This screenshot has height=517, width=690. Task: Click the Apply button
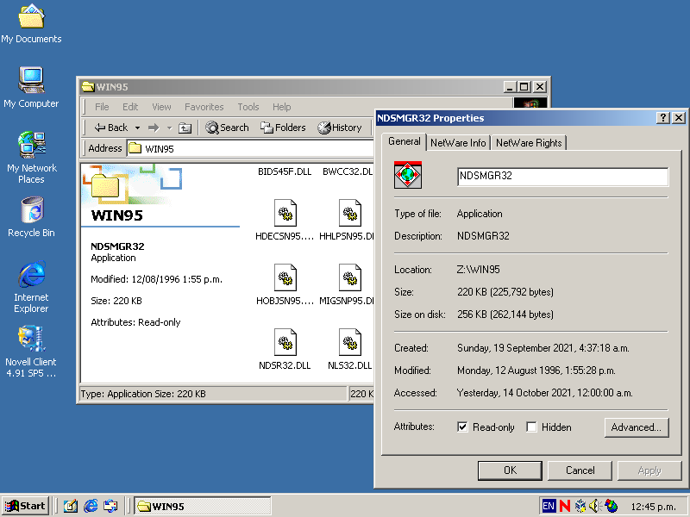649,470
